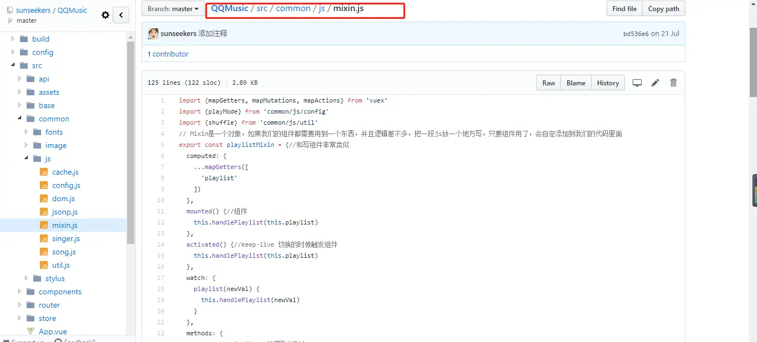Image resolution: width=757 pixels, height=342 pixels.
Task: Click the folder icon beside assets
Action: 31,92
